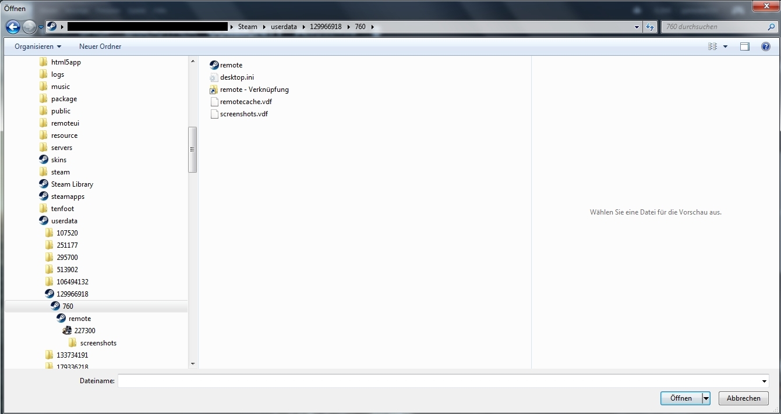The width and height of the screenshot is (781, 414).
Task: Open the remote Steam folder in file list
Action: pos(226,65)
